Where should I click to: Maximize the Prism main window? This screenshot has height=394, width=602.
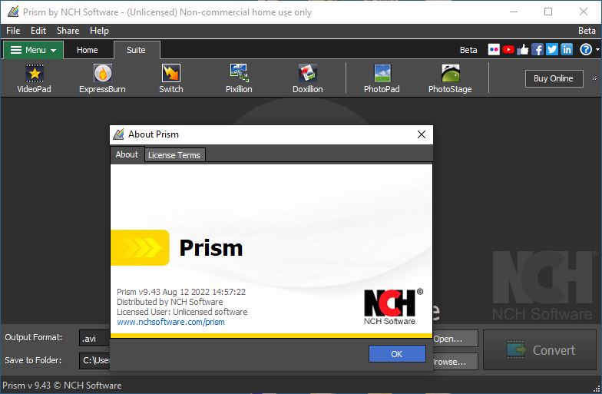pyautogui.click(x=548, y=12)
